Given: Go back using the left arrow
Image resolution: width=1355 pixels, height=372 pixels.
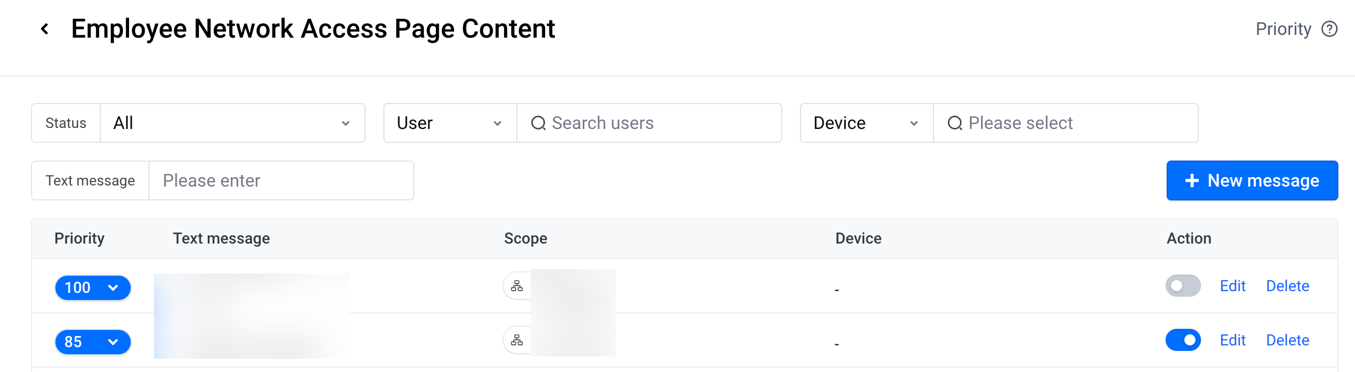Looking at the screenshot, I should pyautogui.click(x=45, y=29).
